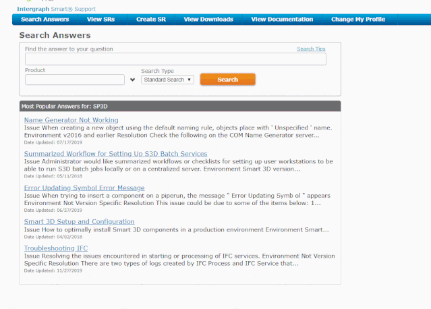Image resolution: width=431 pixels, height=309 pixels.
Task: Click Name Generator issue description text
Action: [178, 132]
